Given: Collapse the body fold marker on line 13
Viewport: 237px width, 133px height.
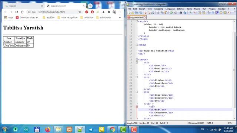Looking at the screenshot, I should tap(137, 45).
